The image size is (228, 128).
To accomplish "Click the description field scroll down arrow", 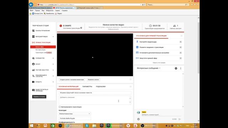I will click(130, 102).
